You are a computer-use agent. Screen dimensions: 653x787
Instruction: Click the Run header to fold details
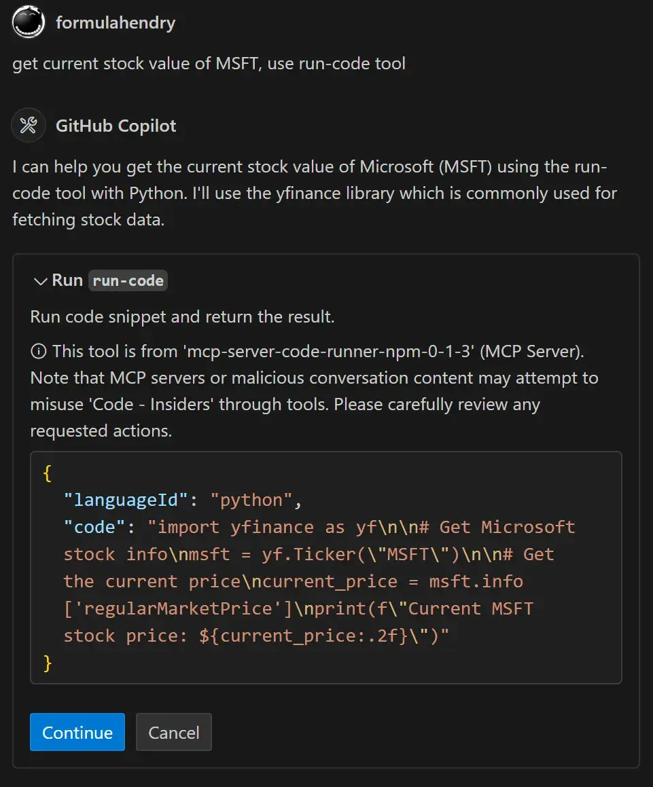(67, 280)
